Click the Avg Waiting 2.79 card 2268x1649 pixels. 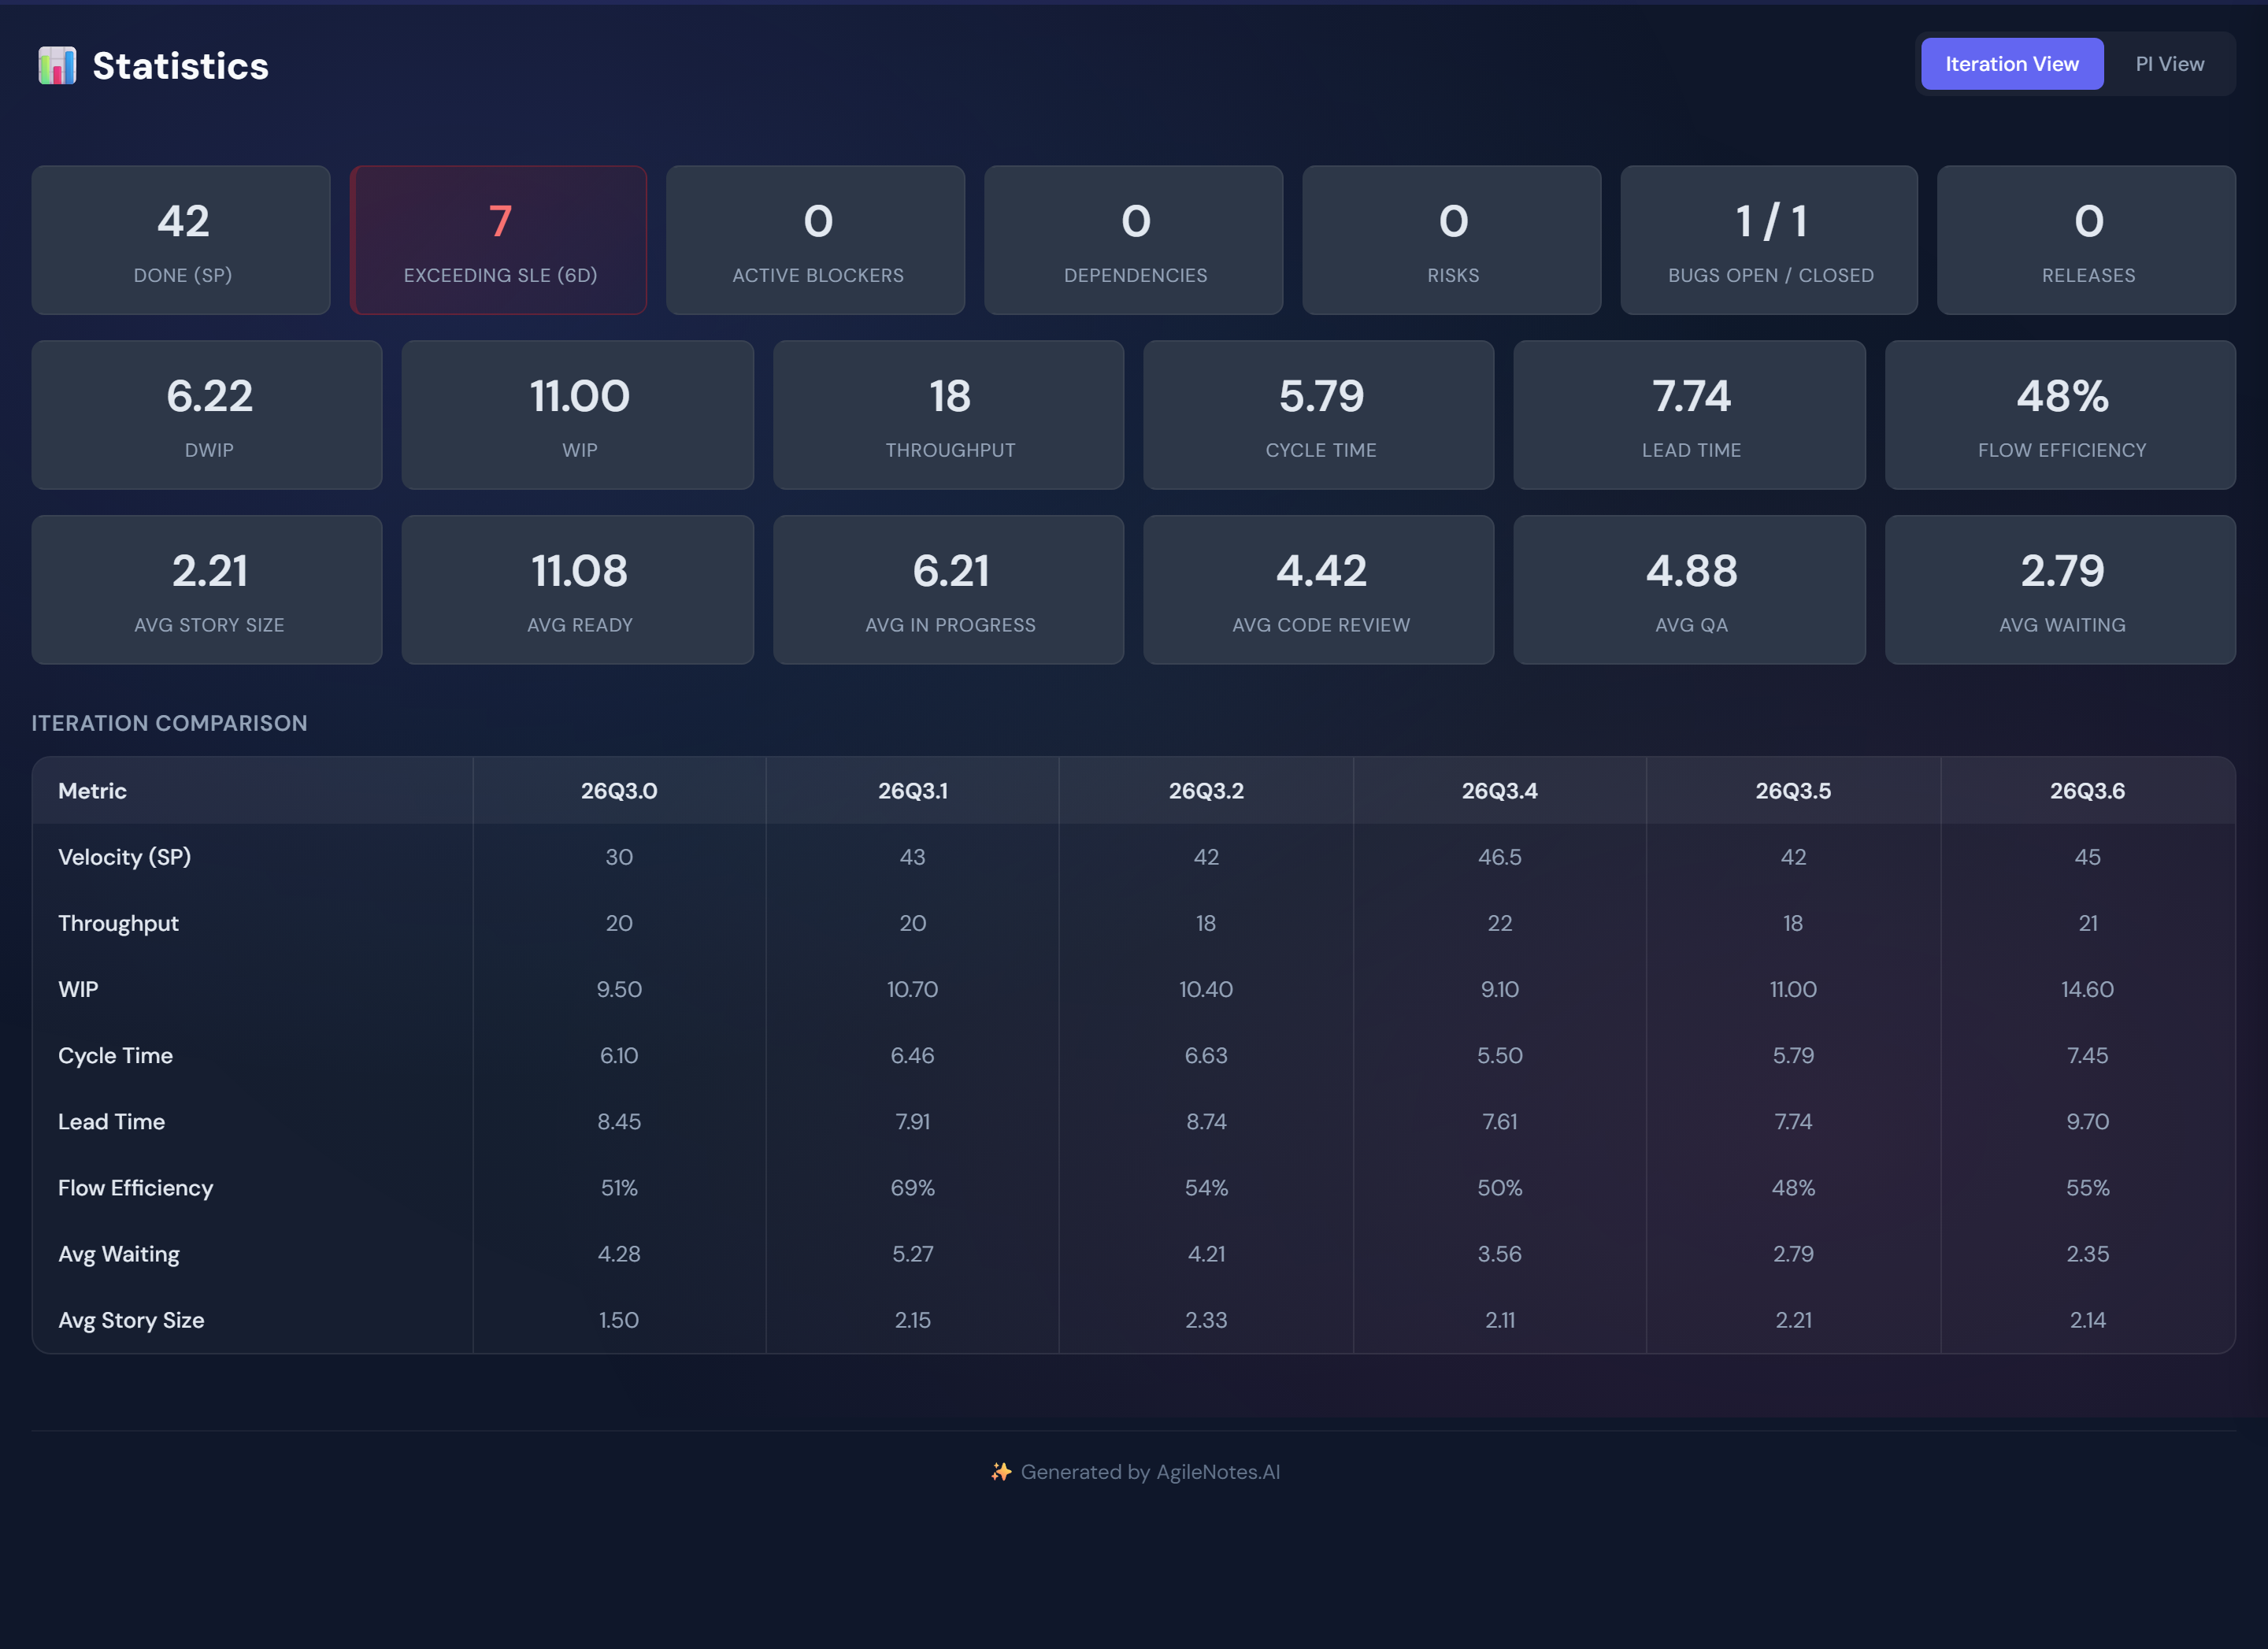click(x=2061, y=590)
